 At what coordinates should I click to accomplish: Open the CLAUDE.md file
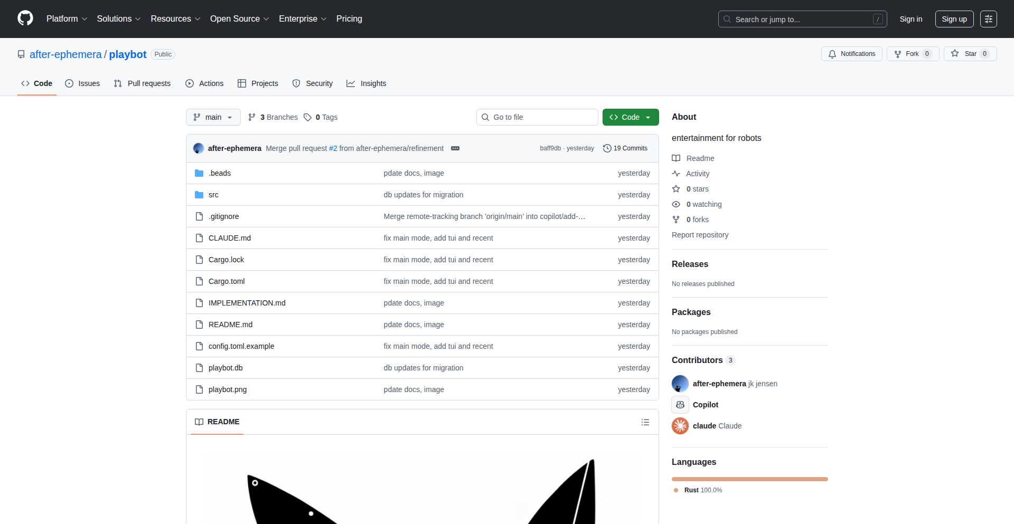pyautogui.click(x=230, y=238)
